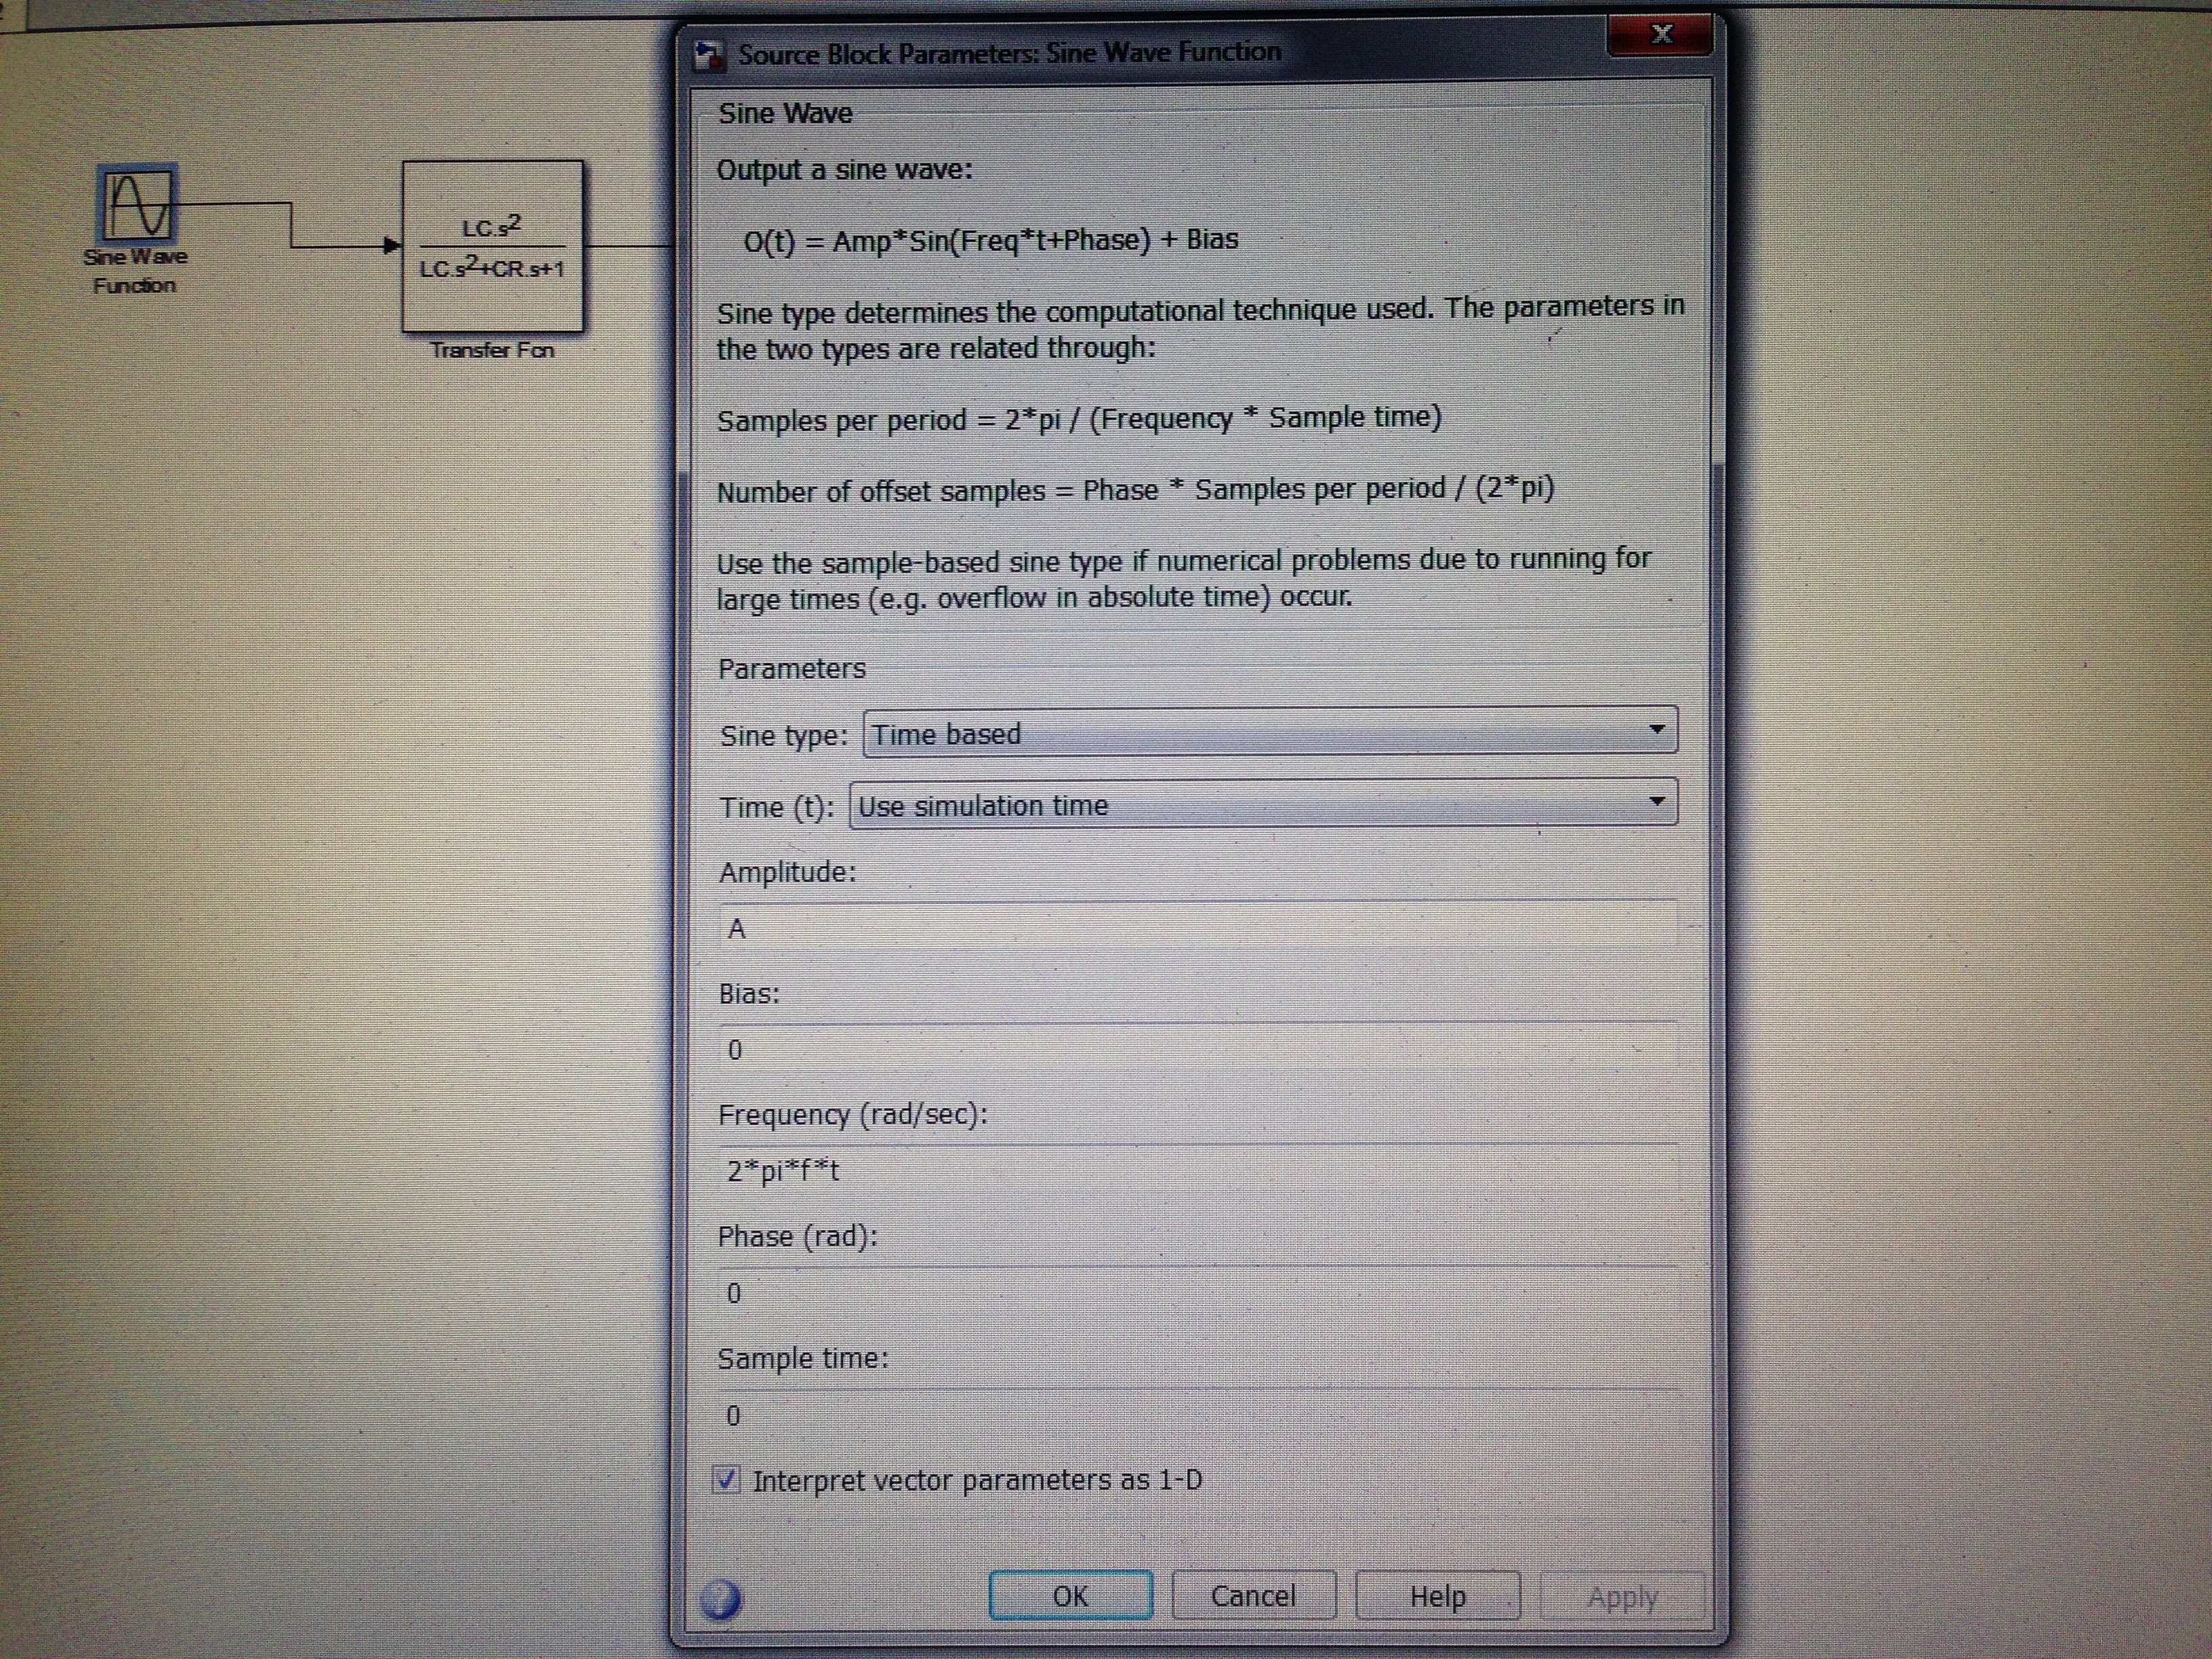Click the blue help icon at bottom-left of dialog
This screenshot has height=1659, width=2212.
[721, 1599]
